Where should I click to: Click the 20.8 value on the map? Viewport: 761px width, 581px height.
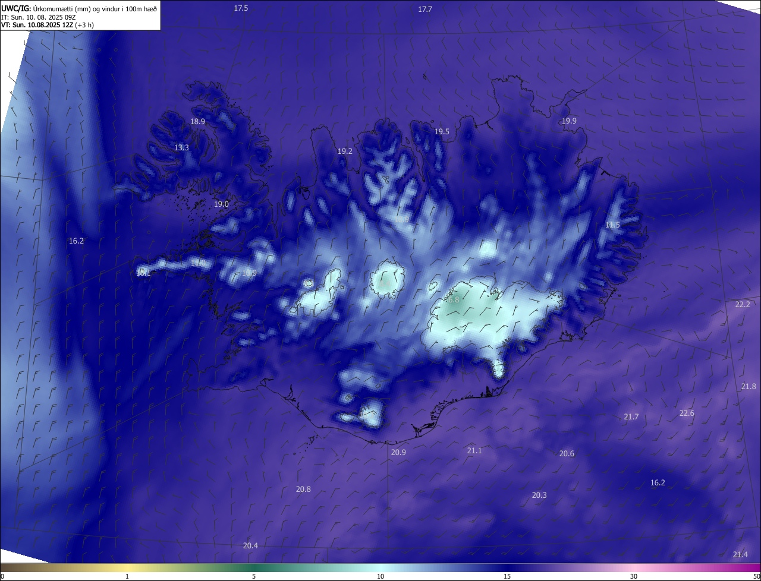coord(303,490)
